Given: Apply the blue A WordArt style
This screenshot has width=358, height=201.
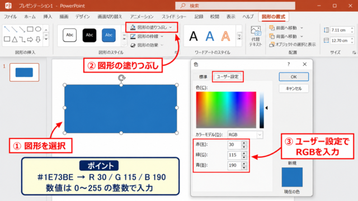Looking at the screenshot, I should (x=210, y=36).
